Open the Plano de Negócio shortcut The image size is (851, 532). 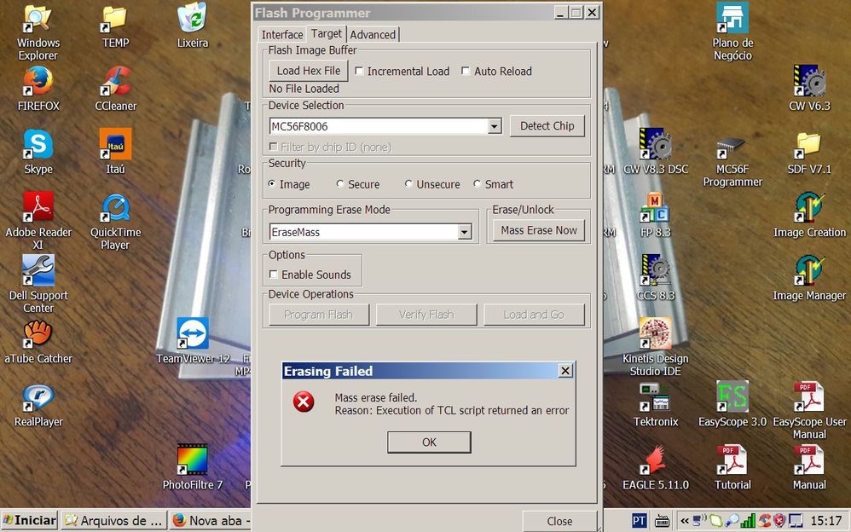coord(732,32)
